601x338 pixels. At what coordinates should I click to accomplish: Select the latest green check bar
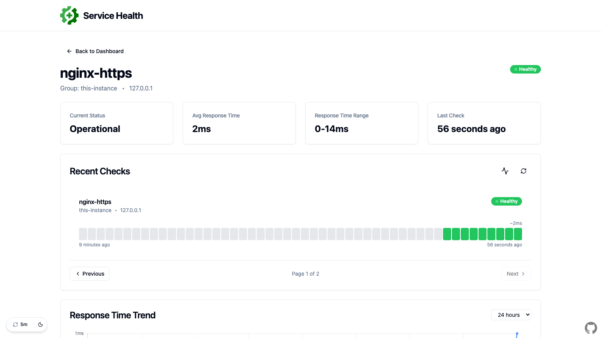(x=518, y=234)
